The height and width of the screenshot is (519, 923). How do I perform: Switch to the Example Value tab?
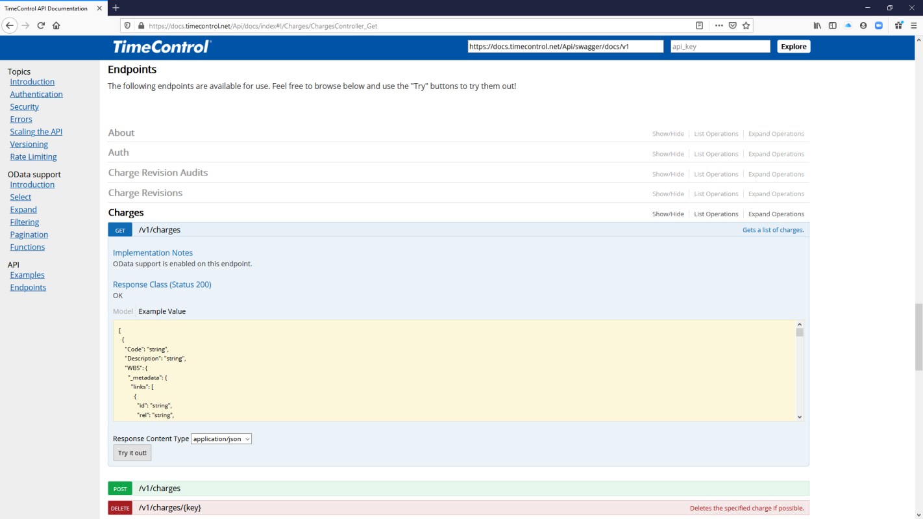tap(162, 311)
